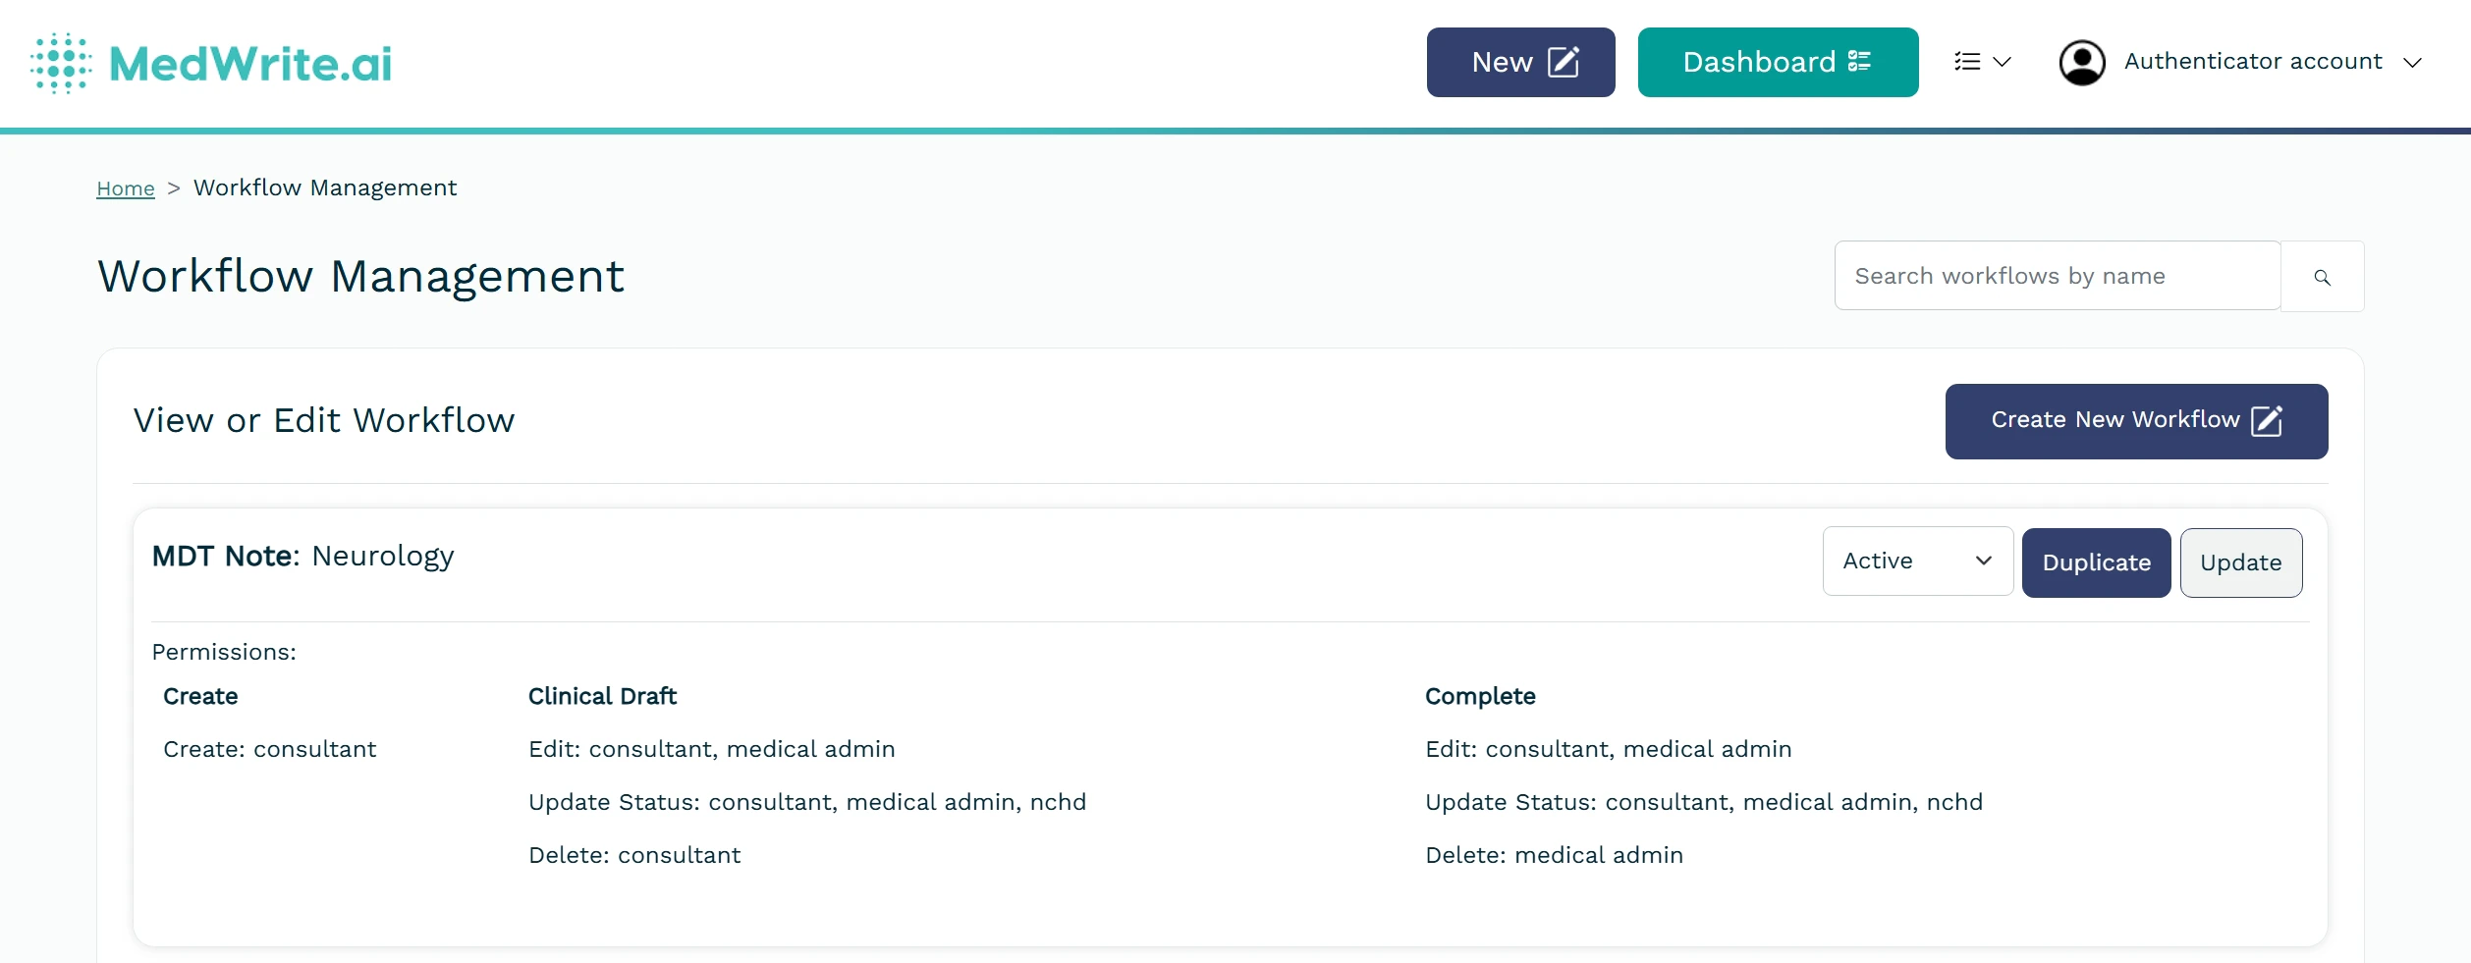Click the Dashboard list icon
2471x963 pixels.
[x=1859, y=61]
